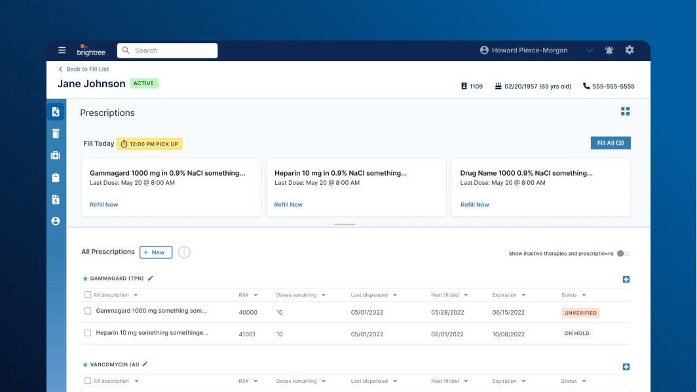Click the Fill All (3) button
The width and height of the screenshot is (697, 392).
611,143
